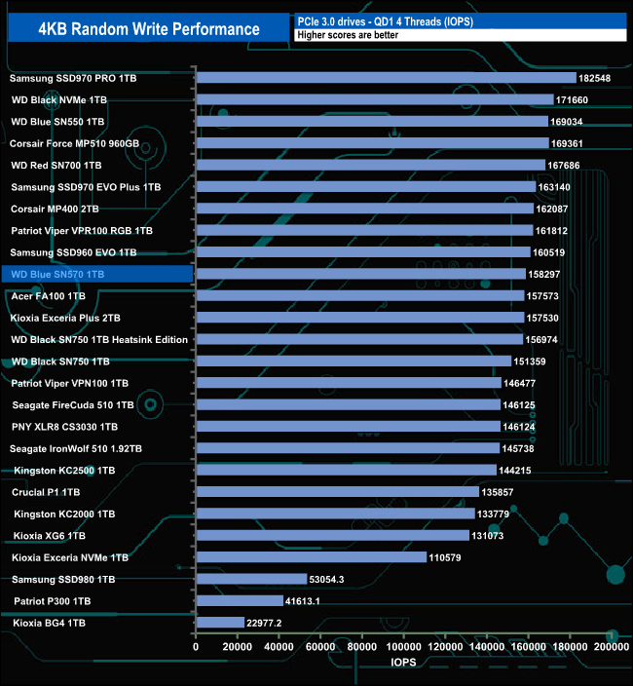Viewport: 633px width, 686px height.
Task: Click the Samsung SSD970 PRO 1TB bar
Action: pos(387,78)
